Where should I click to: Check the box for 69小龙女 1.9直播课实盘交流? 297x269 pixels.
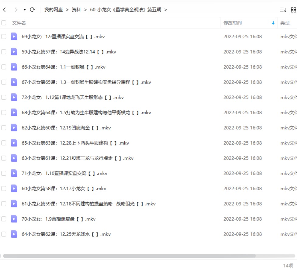(4, 36)
